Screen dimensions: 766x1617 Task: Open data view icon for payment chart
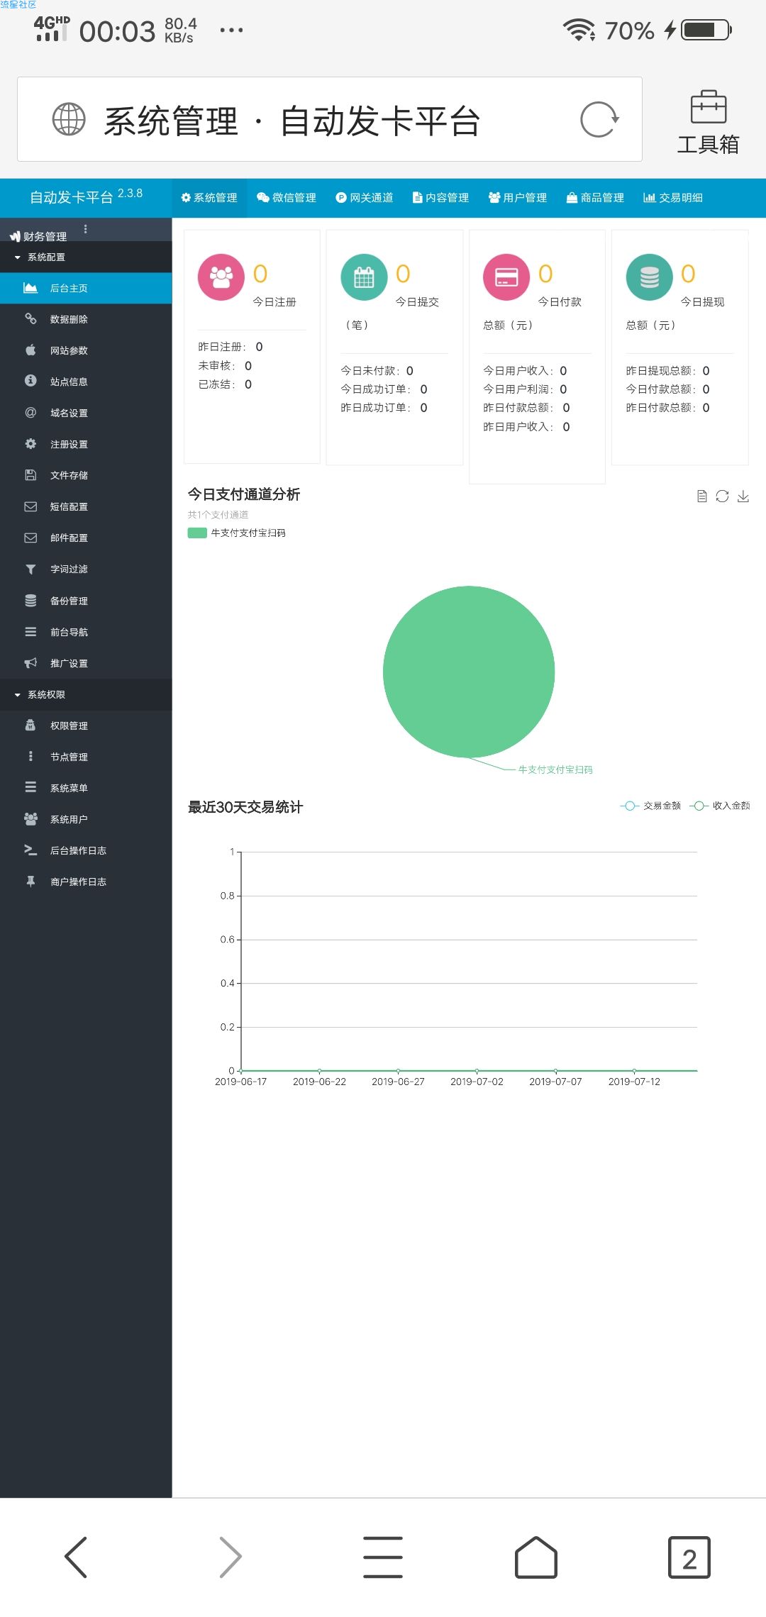pos(701,496)
